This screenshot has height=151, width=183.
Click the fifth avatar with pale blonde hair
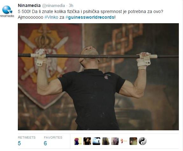click(x=115, y=141)
